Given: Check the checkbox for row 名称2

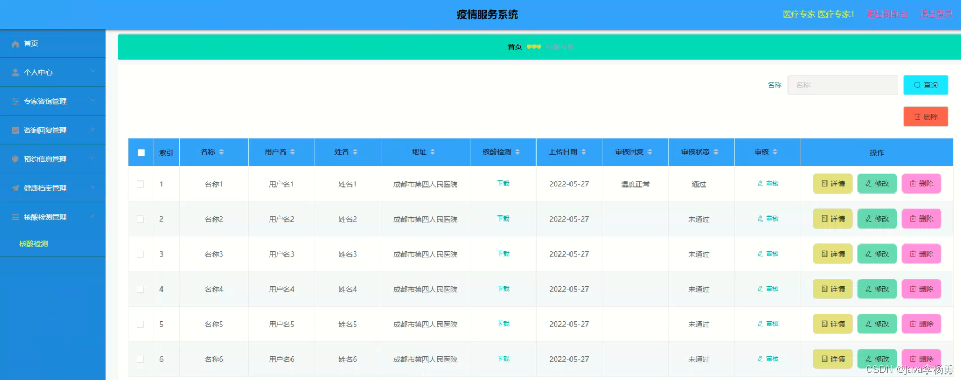Looking at the screenshot, I should coord(141,219).
